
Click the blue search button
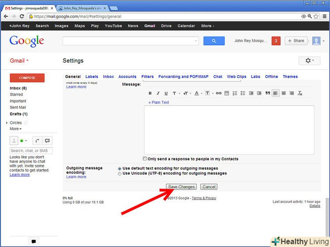(x=214, y=41)
